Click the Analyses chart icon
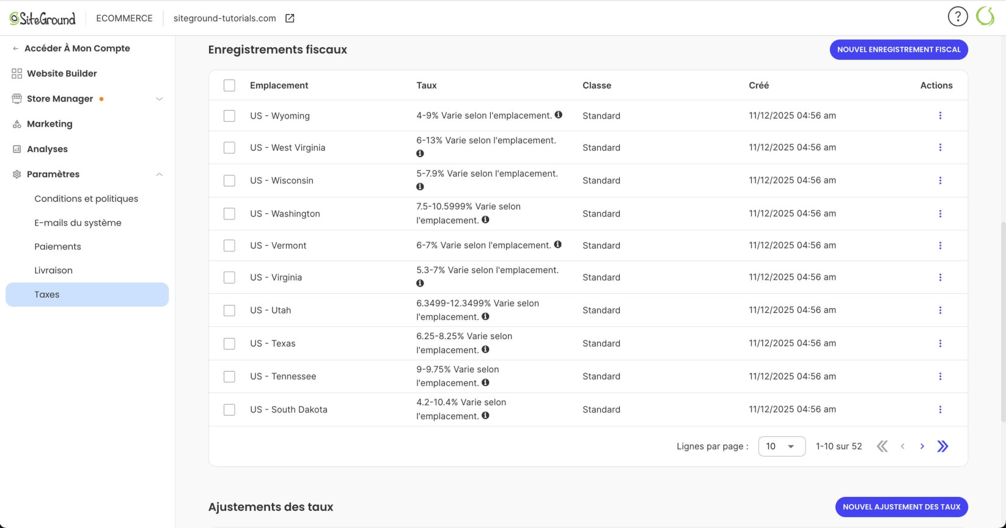Screen dimensions: 1006x528 17,149
